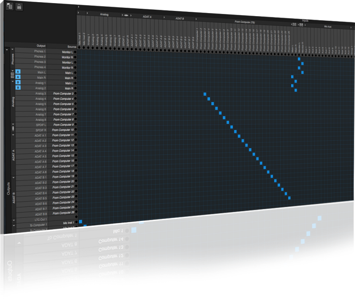Expand the Analog input column group
The width and height of the screenshot is (355, 300).
(x=88, y=14)
